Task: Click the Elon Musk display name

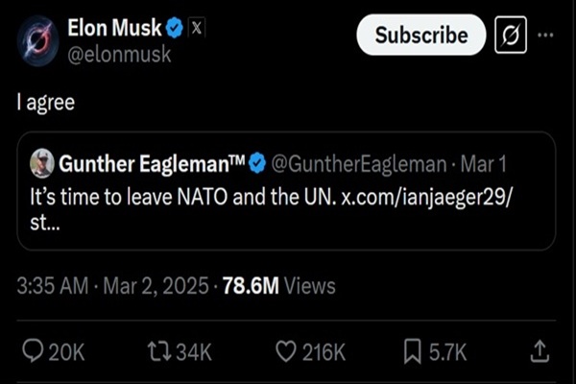Action: coord(116,28)
